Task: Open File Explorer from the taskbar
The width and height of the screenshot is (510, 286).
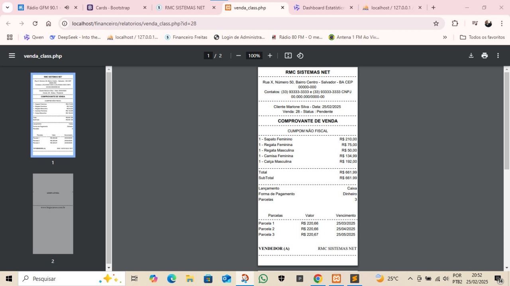Action: point(190,278)
